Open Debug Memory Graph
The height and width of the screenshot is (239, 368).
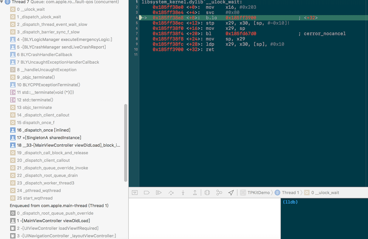click(219, 192)
